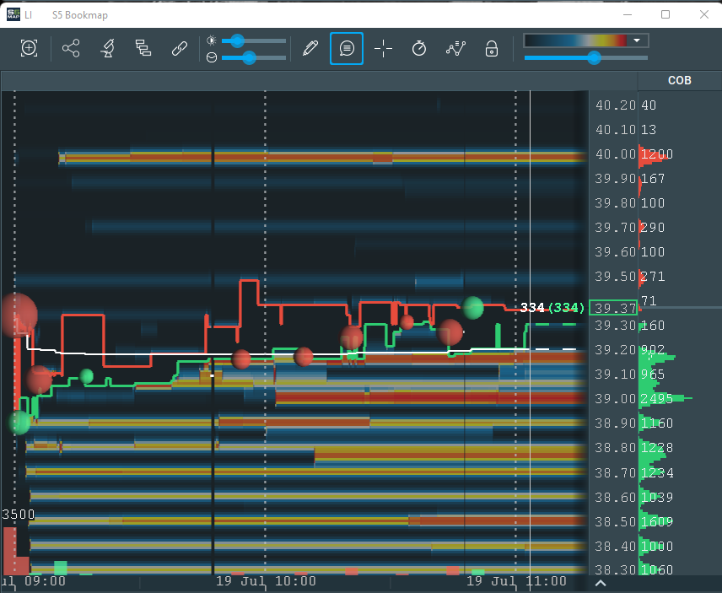Click the 1200 ask size value
This screenshot has width=722, height=593.
pos(657,154)
